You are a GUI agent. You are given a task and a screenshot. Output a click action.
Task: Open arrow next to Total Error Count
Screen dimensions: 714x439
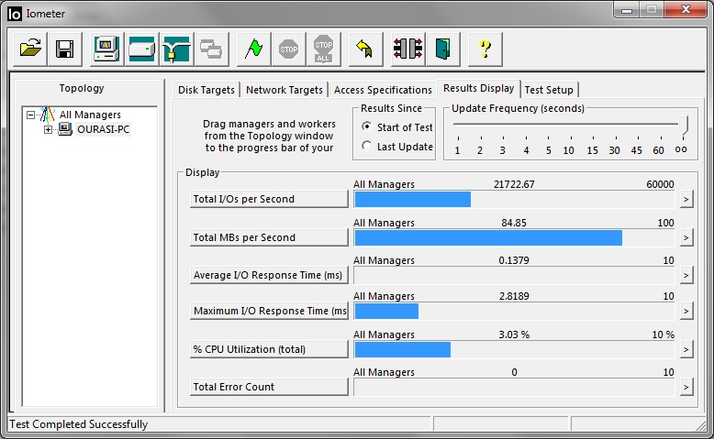(686, 388)
